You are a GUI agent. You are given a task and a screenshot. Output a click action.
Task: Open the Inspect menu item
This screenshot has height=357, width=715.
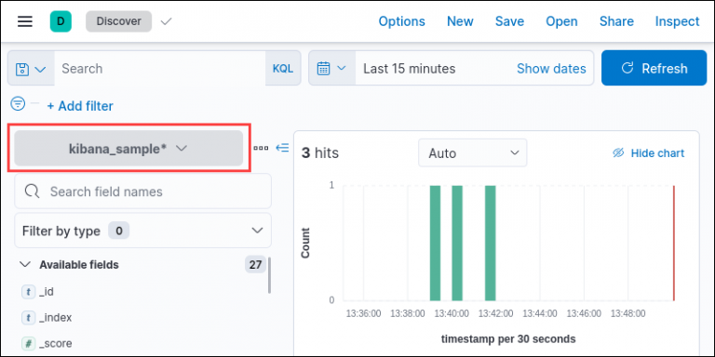677,21
